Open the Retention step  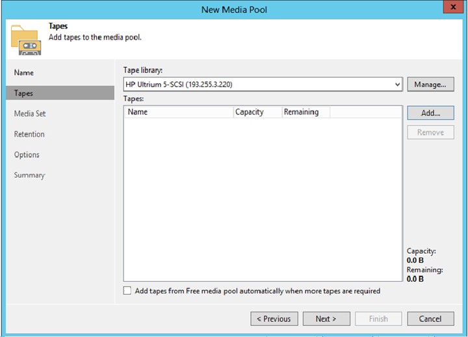coord(29,134)
